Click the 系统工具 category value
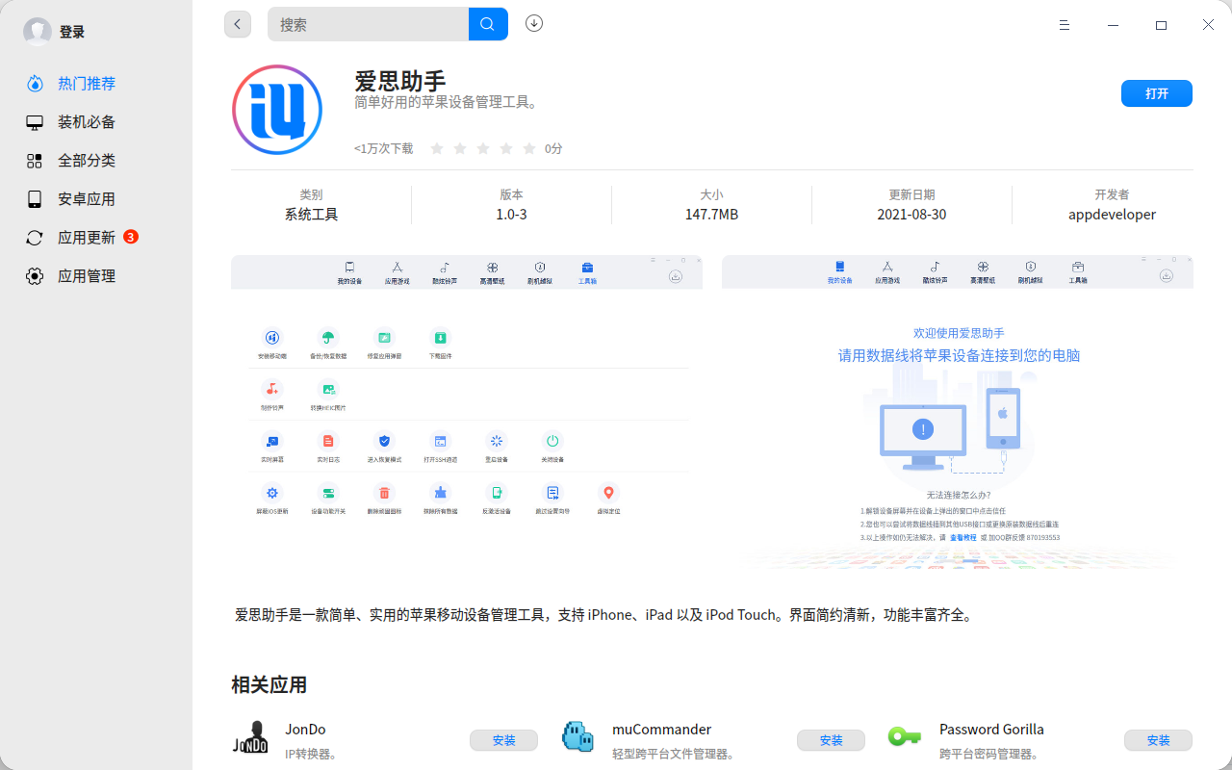 [311, 215]
